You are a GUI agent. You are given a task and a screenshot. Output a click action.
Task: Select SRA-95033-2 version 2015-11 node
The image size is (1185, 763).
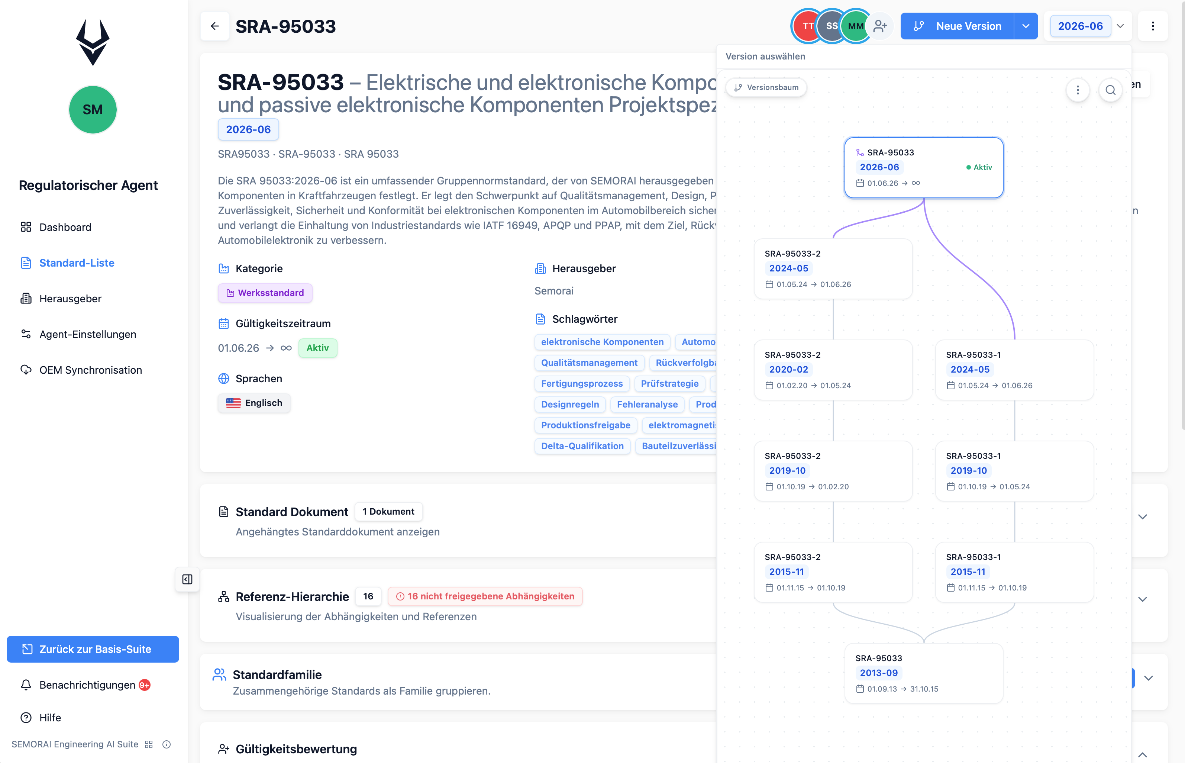click(x=833, y=572)
